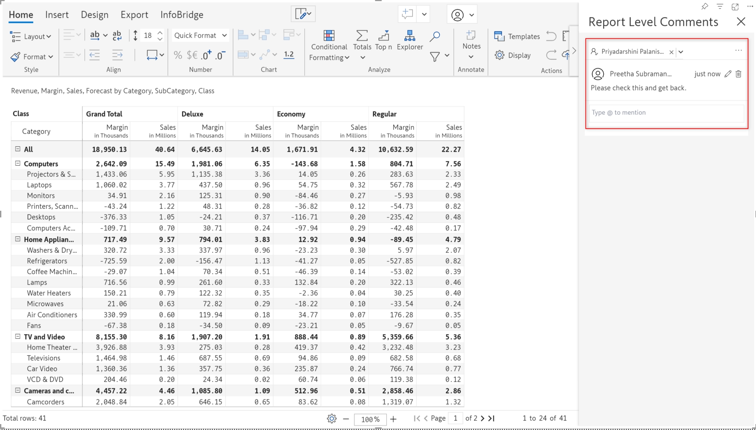Collapse the TV and Video group

pyautogui.click(x=18, y=336)
